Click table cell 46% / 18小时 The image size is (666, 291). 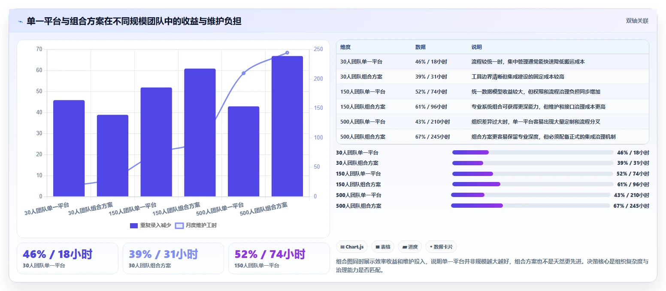tap(431, 62)
